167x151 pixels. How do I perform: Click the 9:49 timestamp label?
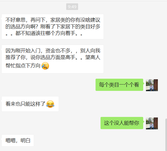click(x=72, y=7)
